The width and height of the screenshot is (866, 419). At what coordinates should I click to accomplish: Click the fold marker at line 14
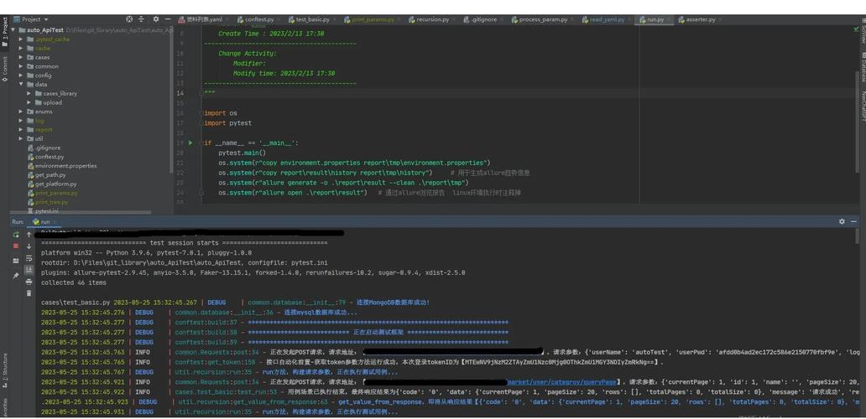click(x=202, y=93)
